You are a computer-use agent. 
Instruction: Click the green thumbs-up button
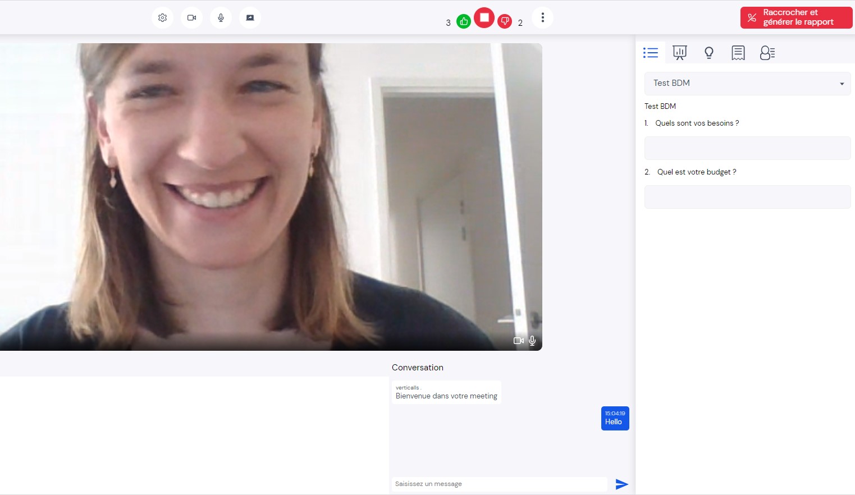(x=464, y=22)
